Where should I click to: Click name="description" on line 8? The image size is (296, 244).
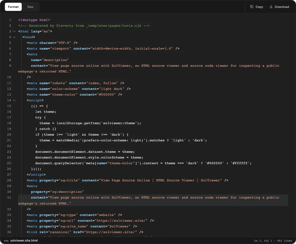pyautogui.click(x=50, y=60)
